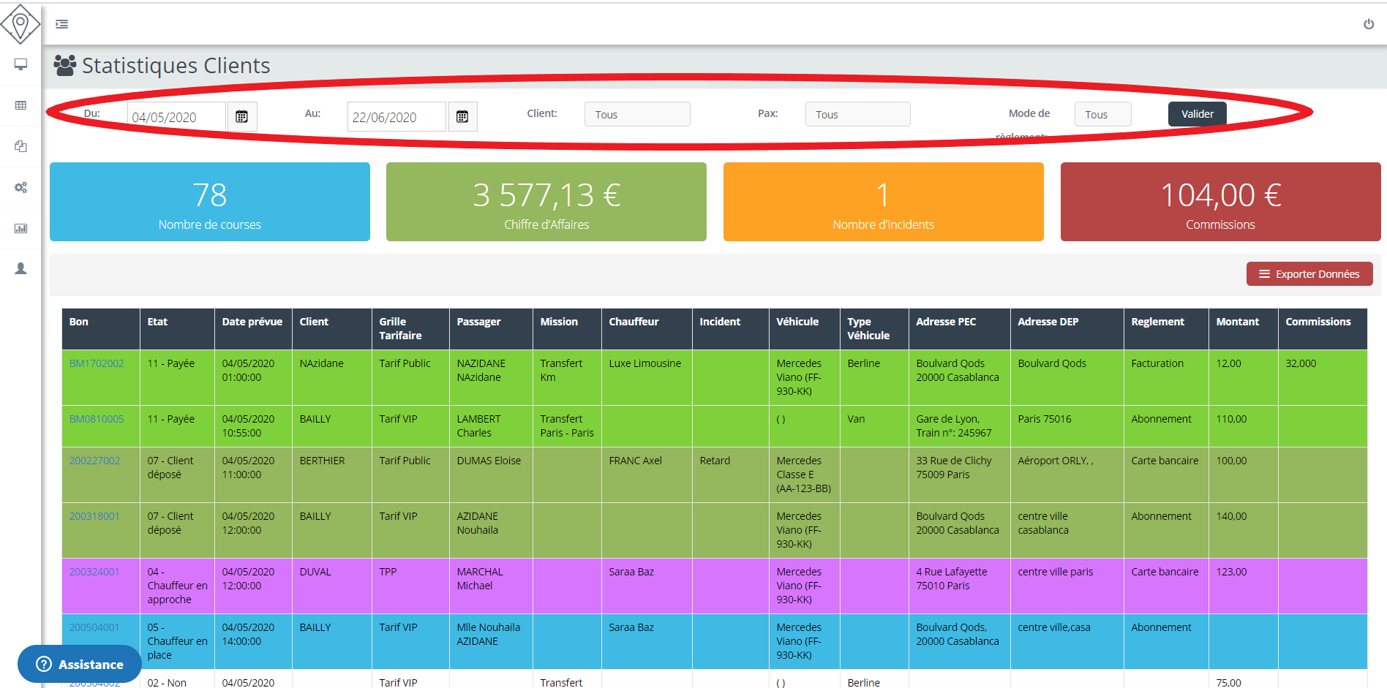1387x688 pixels.
Task: Click the power logout icon
Action: click(1368, 24)
